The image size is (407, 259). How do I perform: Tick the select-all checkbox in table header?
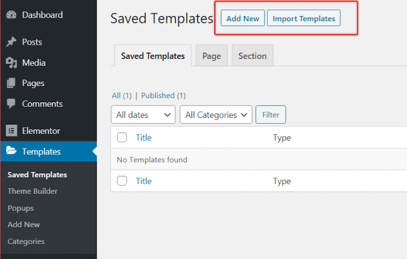point(122,137)
